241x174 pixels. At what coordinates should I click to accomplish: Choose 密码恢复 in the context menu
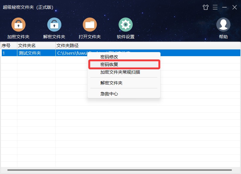(124, 64)
